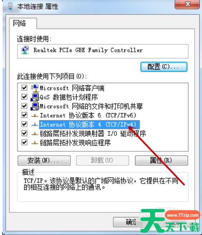Uncheck the 链路层拓扑发现响应程序 checkbox
Image resolution: width=202 pixels, height=235 pixels.
point(24,142)
